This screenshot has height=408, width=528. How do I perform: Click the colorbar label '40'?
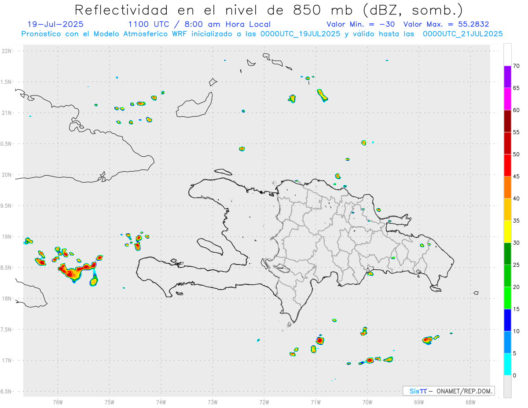(516, 198)
